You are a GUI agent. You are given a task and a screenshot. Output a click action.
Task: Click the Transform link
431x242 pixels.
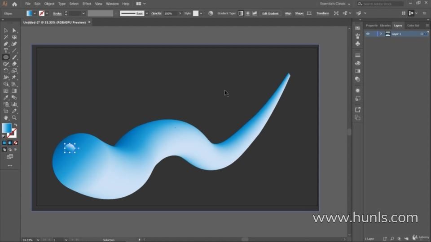322,13
